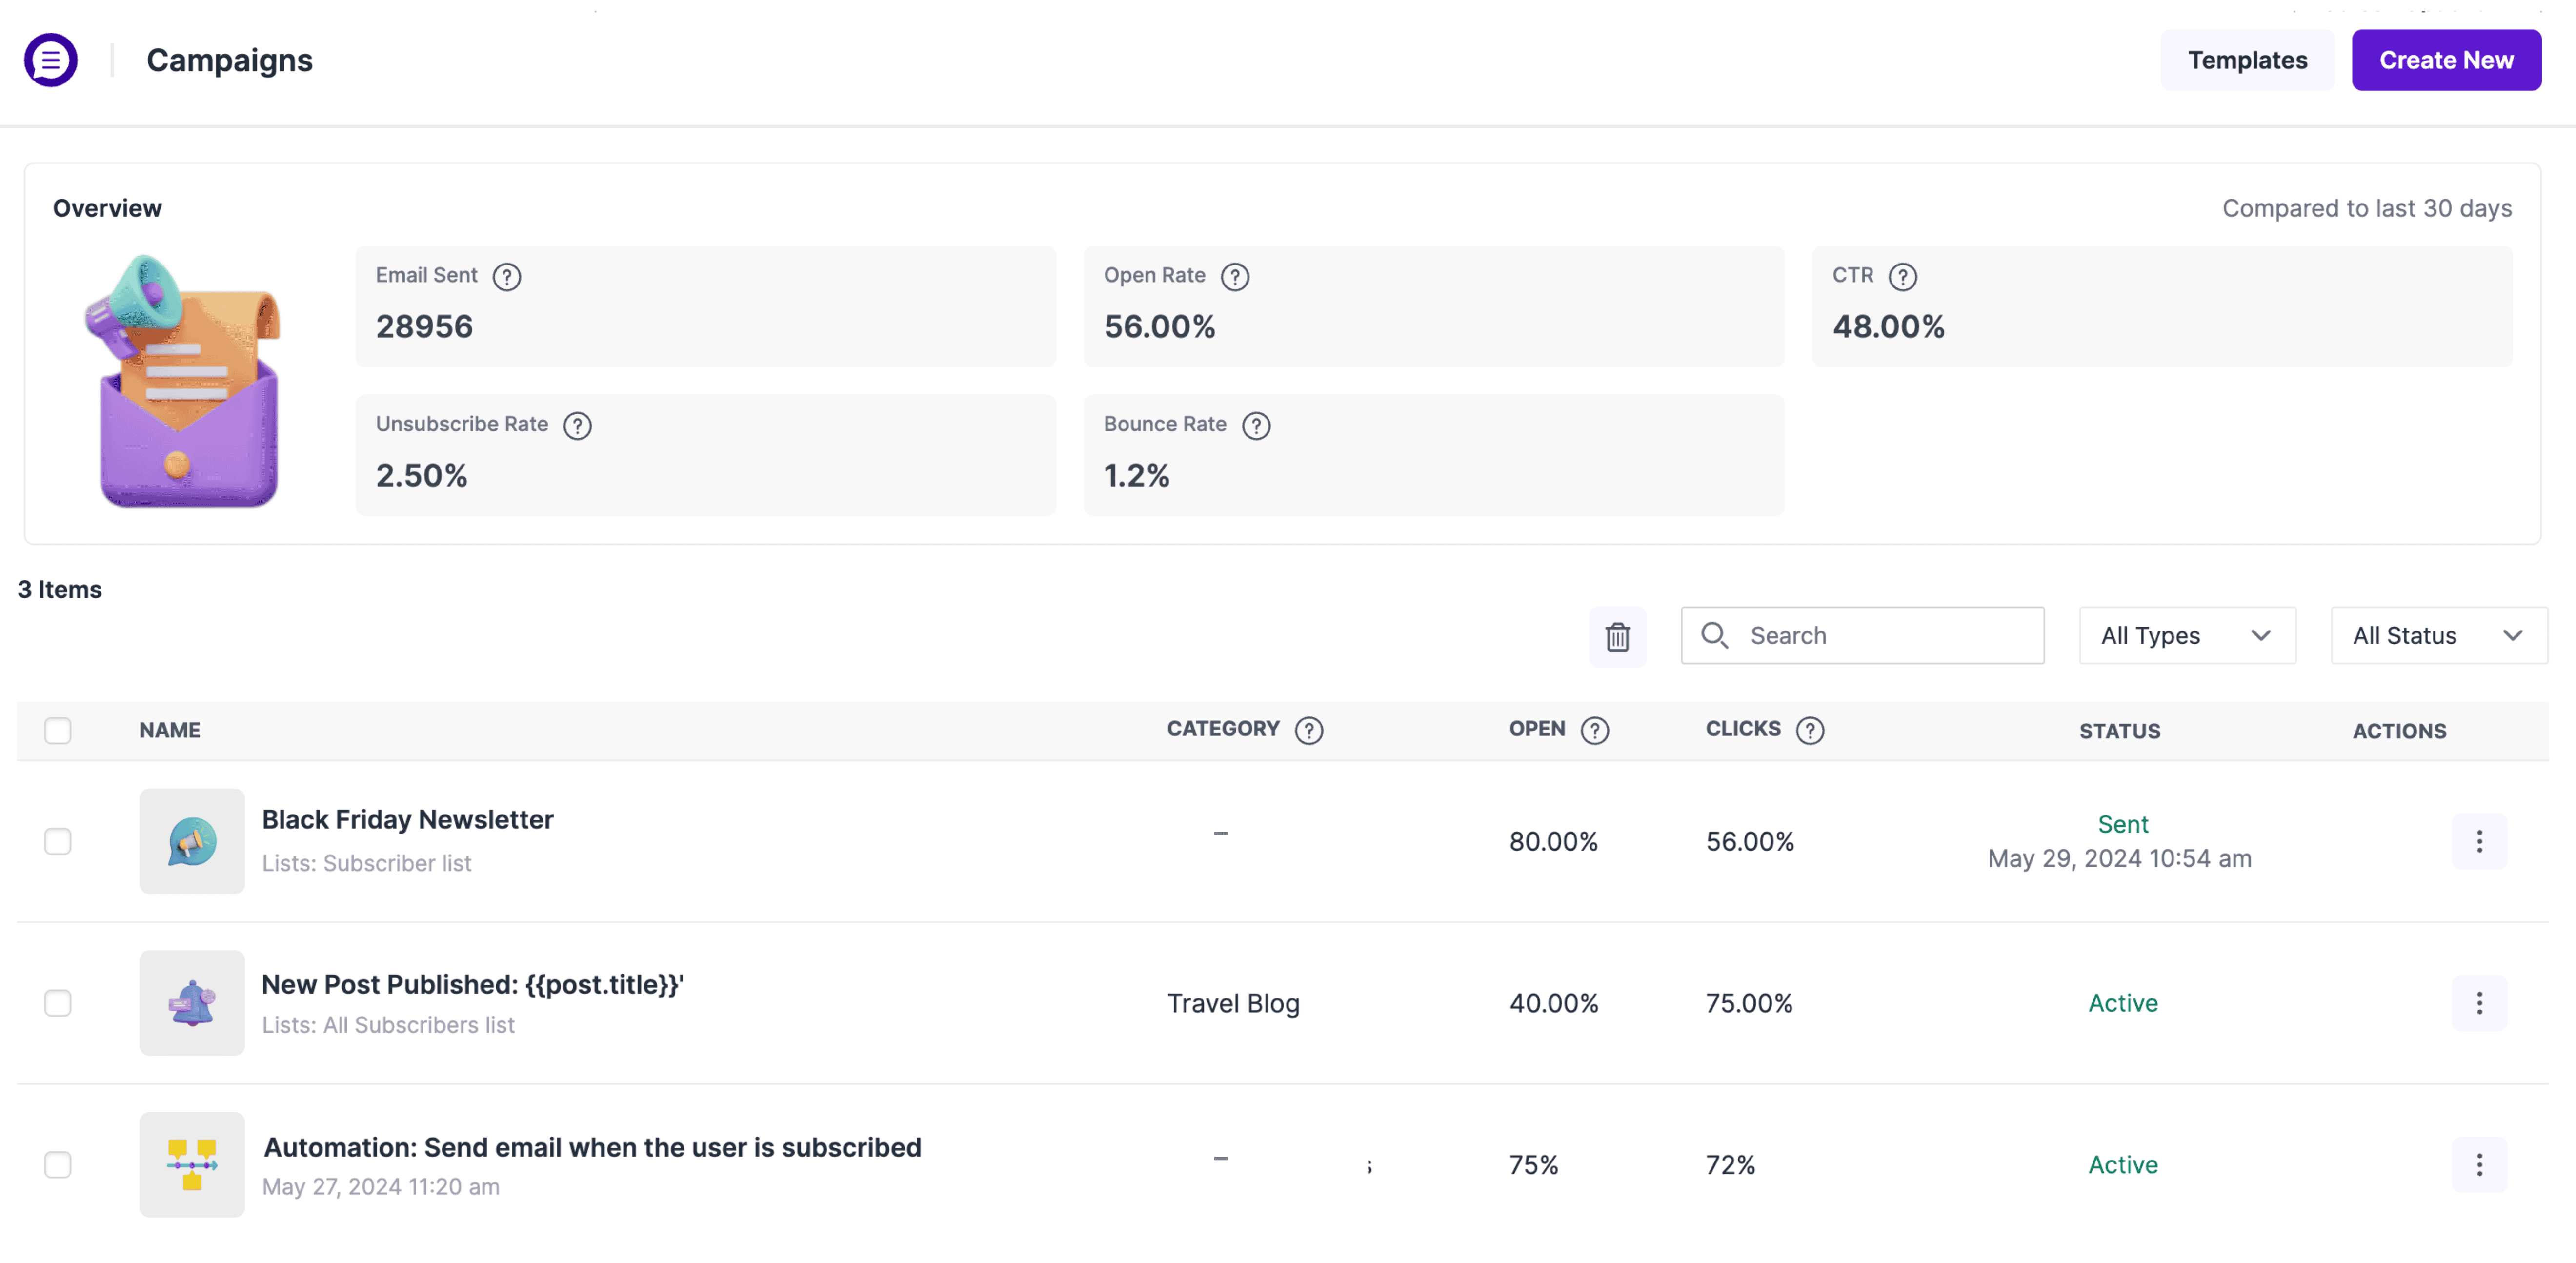Click Active status of Automation row
The width and height of the screenshot is (2576, 1263).
pos(2122,1165)
